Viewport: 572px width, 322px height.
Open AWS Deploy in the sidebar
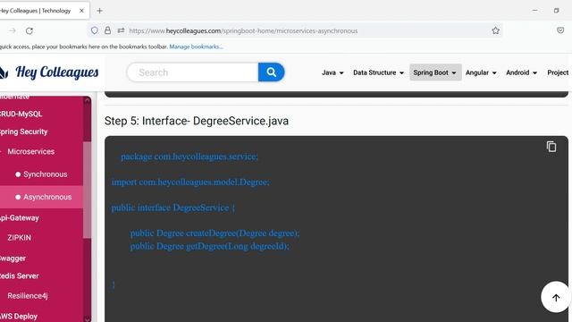(x=19, y=316)
